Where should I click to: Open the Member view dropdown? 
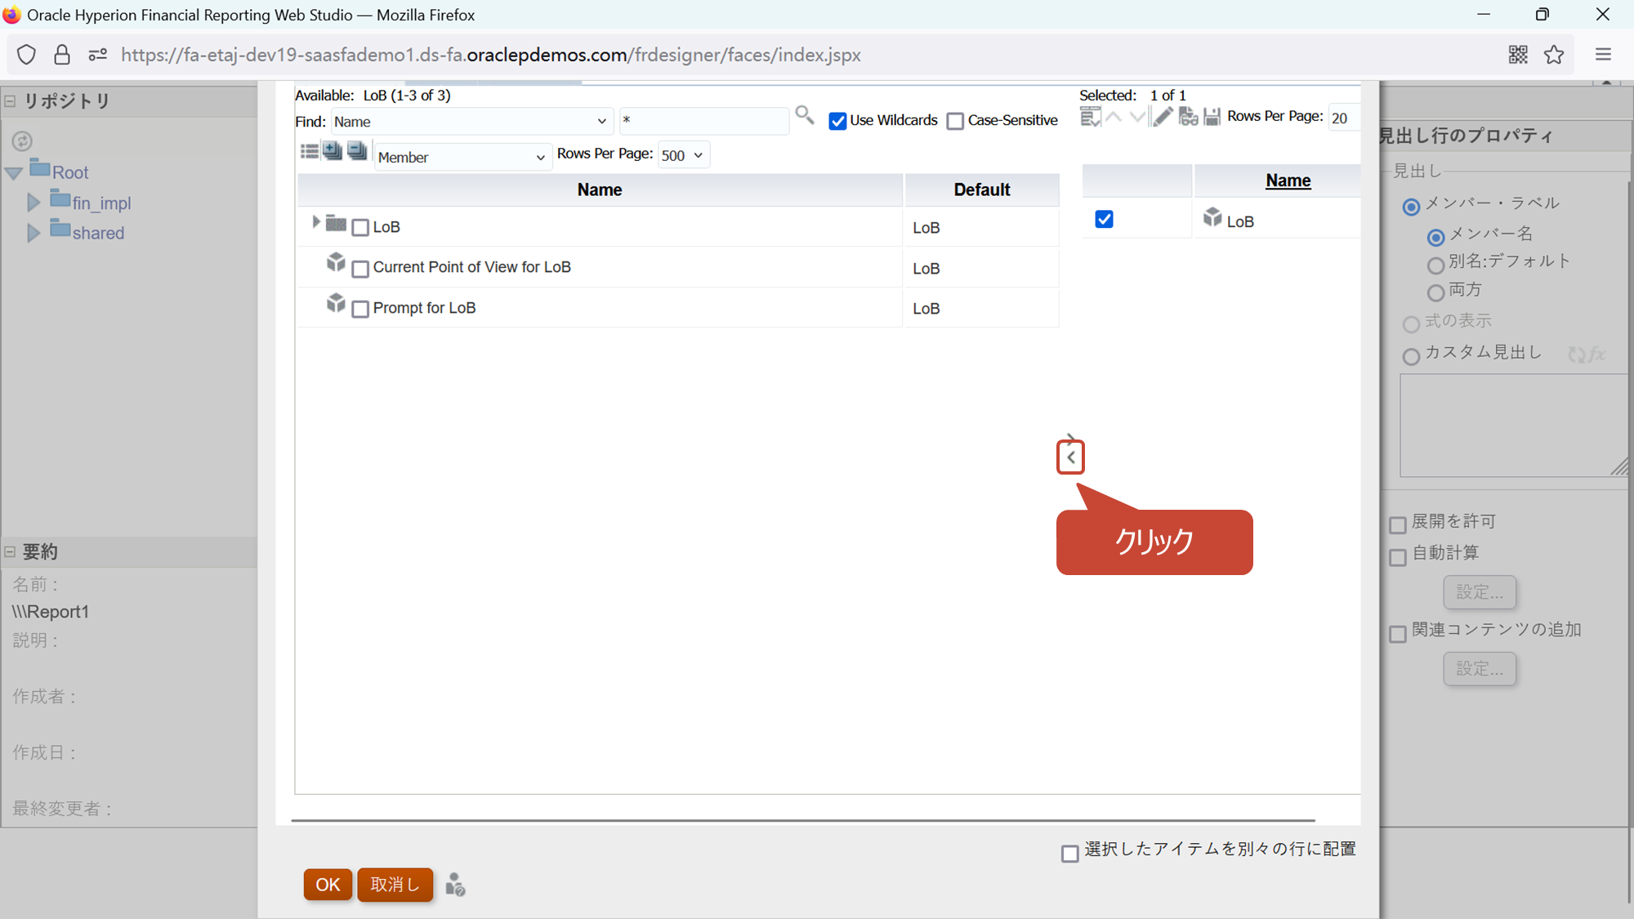click(x=462, y=157)
